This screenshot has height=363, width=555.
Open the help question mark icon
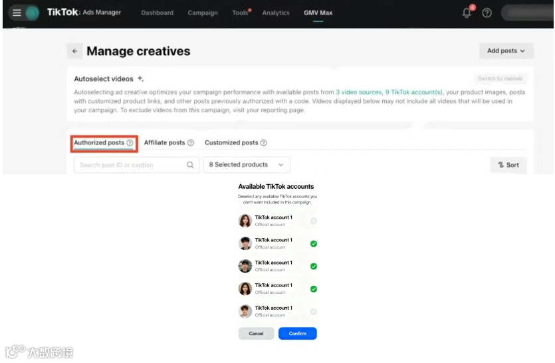[x=487, y=13]
